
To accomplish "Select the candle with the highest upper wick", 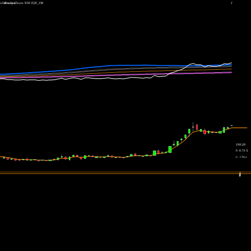I will [x=193, y=127].
